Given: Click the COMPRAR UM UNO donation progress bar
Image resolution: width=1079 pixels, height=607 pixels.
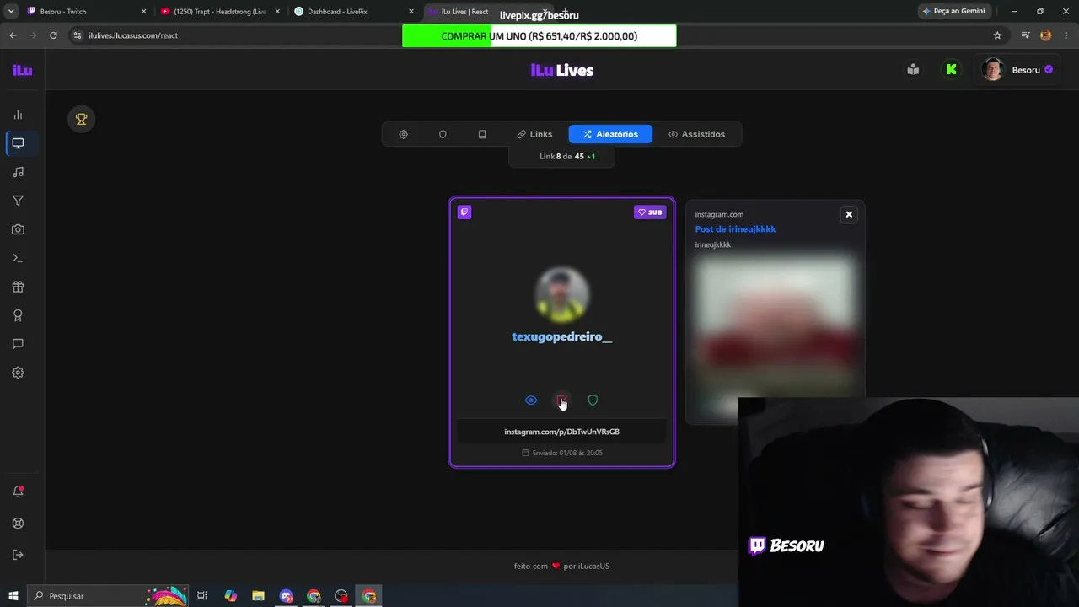Looking at the screenshot, I should coord(539,36).
